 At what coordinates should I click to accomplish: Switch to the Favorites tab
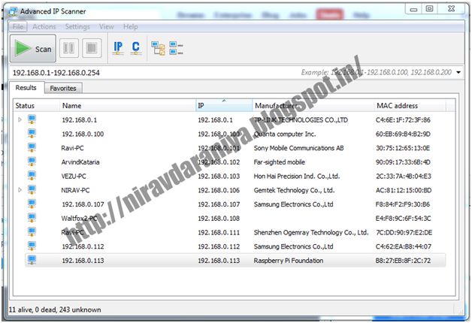click(x=63, y=88)
